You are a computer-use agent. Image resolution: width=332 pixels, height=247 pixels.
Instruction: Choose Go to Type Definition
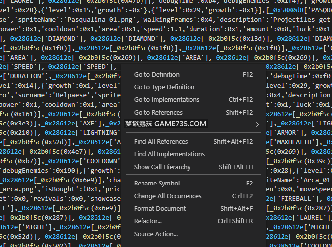[164, 87]
